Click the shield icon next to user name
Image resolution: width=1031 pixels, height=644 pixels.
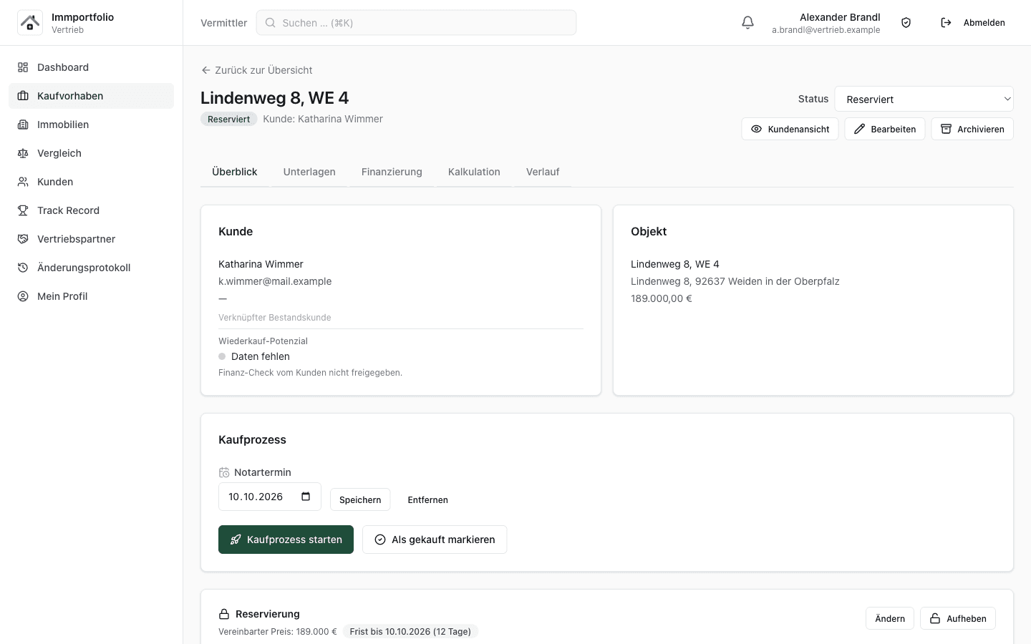[x=906, y=23]
